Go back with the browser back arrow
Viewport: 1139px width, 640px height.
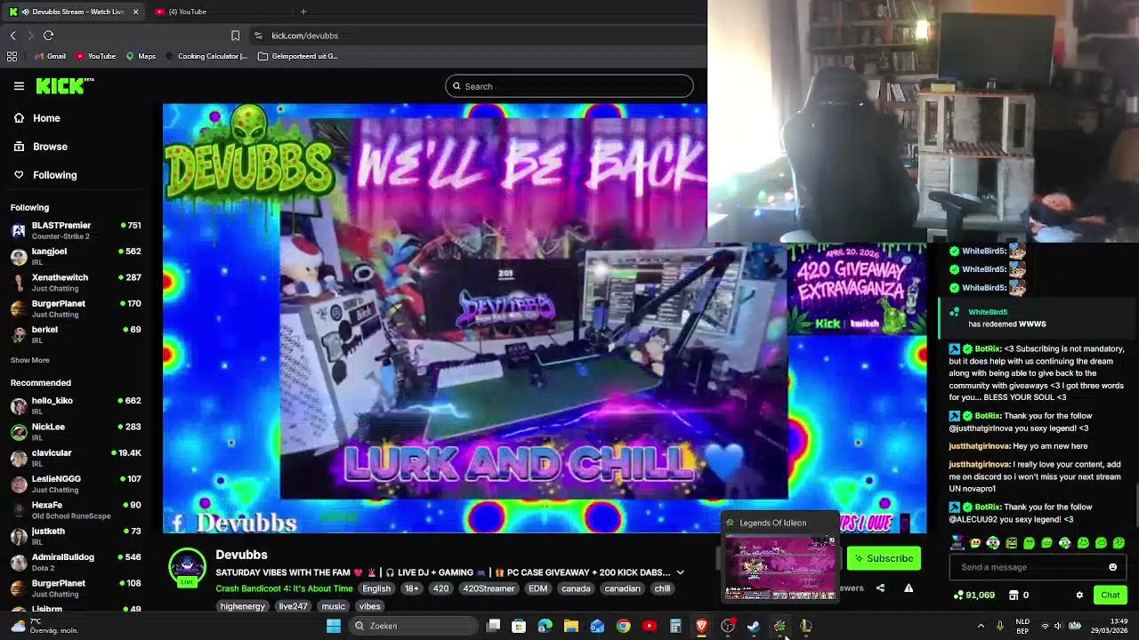click(12, 36)
